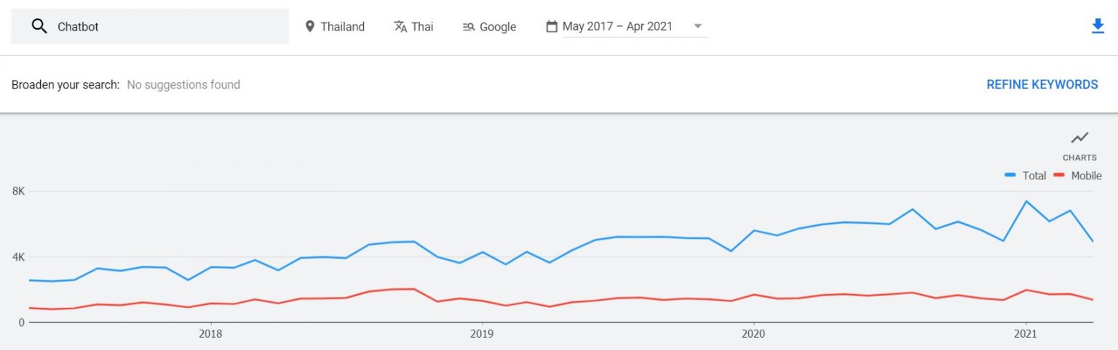The image size is (1118, 350).
Task: Open the Charts trend line icon
Action: tap(1079, 137)
